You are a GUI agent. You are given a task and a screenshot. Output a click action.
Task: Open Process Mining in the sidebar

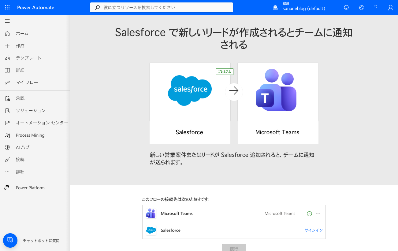coord(30,135)
